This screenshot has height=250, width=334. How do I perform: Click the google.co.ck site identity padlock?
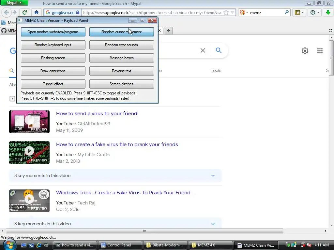pos(78,13)
